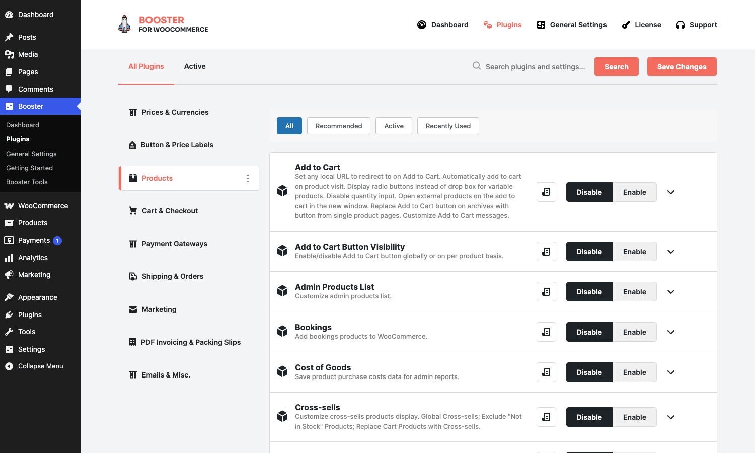This screenshot has height=453, width=755.
Task: Expand Bookings settings chevron
Action: tap(671, 332)
